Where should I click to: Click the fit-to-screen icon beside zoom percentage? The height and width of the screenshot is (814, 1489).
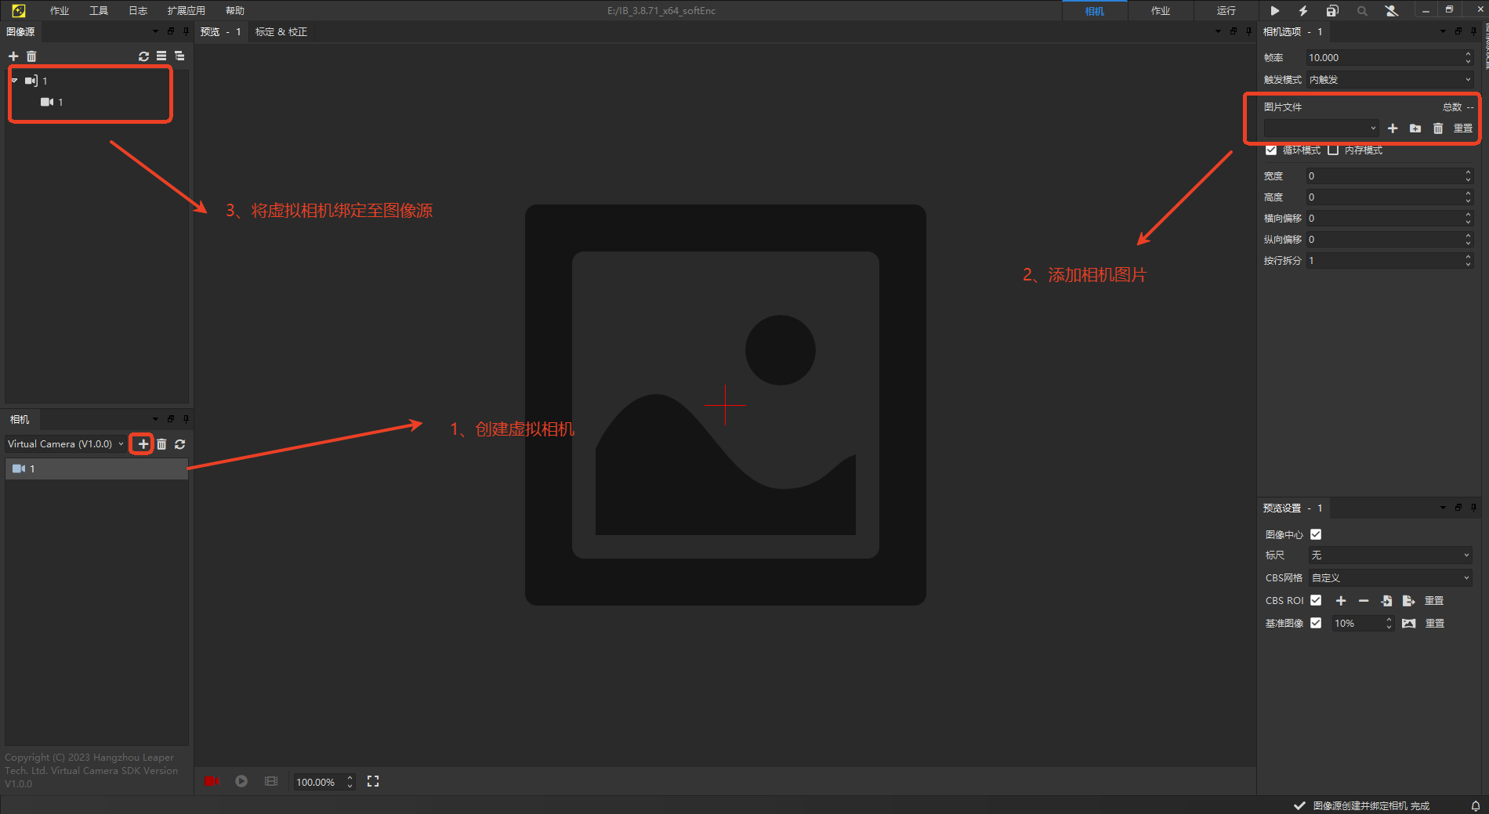(373, 782)
